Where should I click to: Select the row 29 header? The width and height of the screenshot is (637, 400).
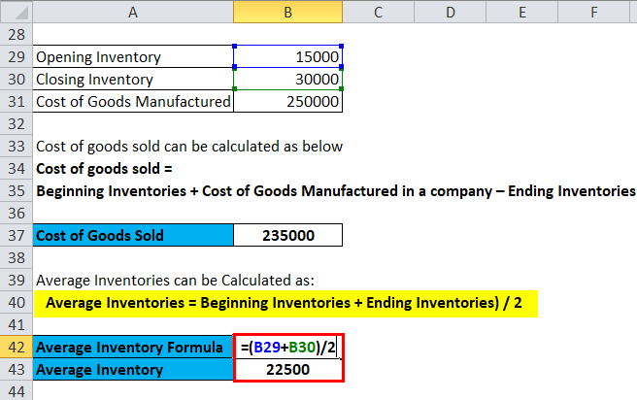click(15, 57)
